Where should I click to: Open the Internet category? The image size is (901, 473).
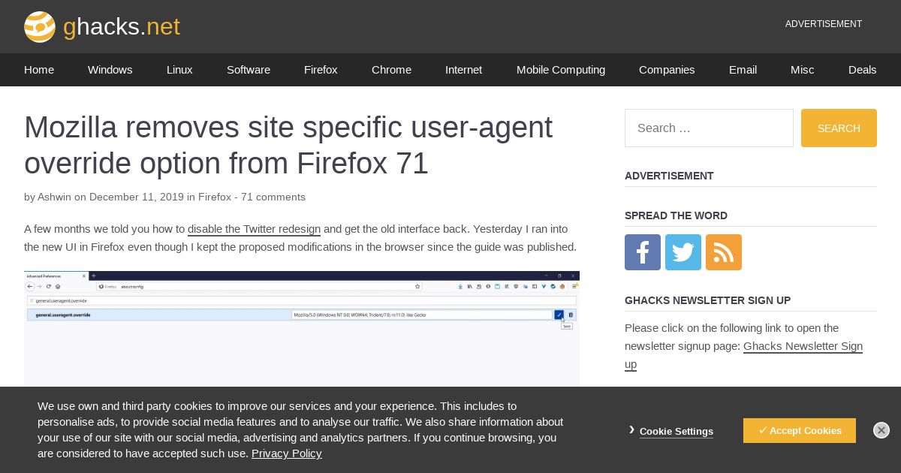463,70
